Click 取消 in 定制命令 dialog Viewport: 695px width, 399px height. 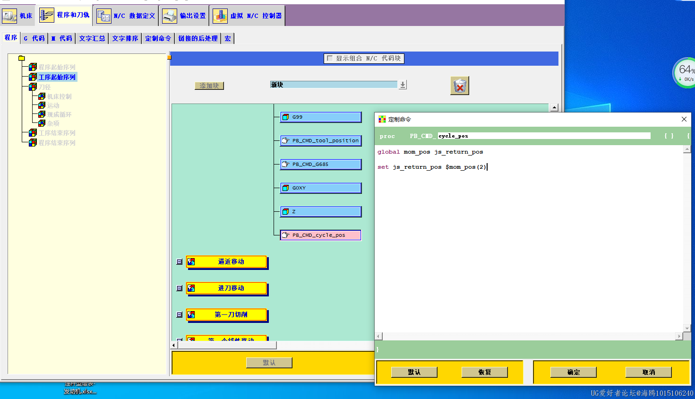649,373
